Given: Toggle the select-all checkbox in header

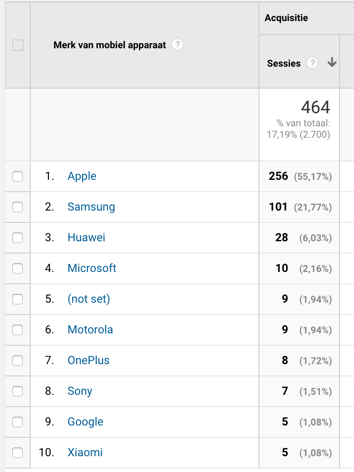Looking at the screenshot, I should click(x=18, y=45).
